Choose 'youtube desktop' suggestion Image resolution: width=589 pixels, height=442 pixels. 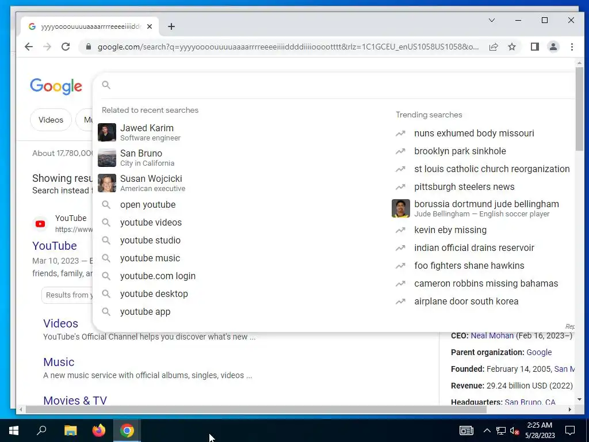point(240,294)
